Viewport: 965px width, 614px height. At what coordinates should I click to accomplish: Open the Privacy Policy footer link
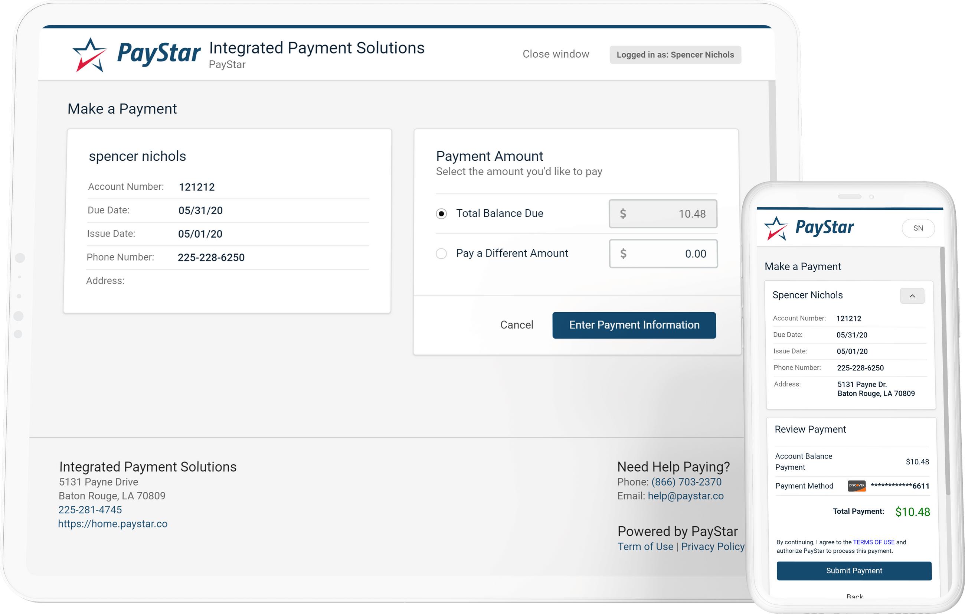(x=713, y=547)
